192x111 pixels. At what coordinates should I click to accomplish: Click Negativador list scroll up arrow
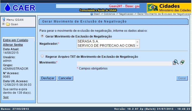137,42
